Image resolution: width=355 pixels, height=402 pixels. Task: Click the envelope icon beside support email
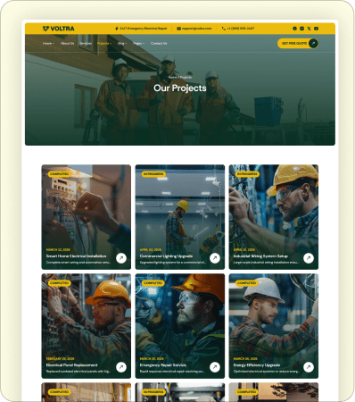(178, 29)
